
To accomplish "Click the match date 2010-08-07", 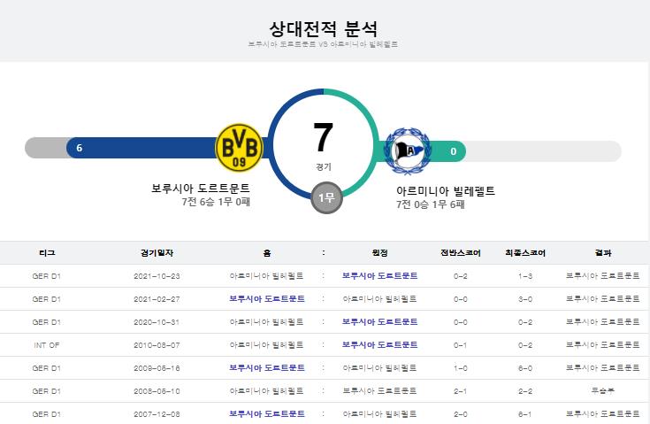I will [157, 345].
